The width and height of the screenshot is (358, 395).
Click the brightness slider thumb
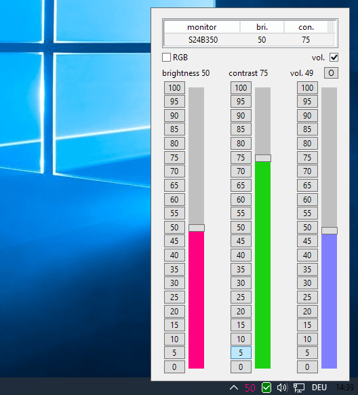197,228
